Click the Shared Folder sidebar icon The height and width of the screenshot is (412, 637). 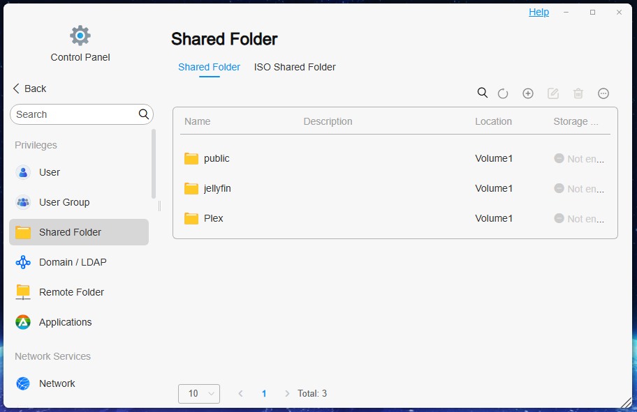pos(23,232)
